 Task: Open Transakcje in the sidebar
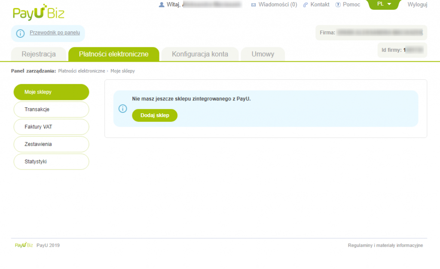tap(52, 109)
